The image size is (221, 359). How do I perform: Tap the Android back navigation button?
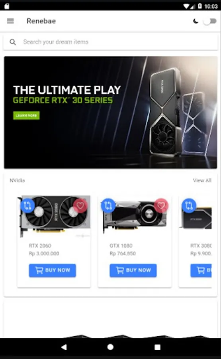[x=64, y=347]
